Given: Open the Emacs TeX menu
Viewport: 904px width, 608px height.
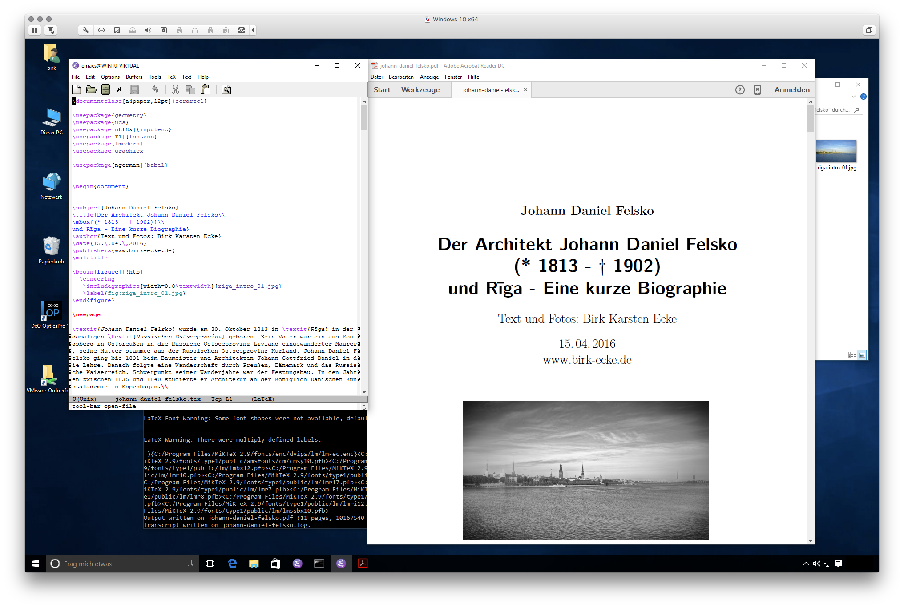Looking at the screenshot, I should click(x=171, y=77).
